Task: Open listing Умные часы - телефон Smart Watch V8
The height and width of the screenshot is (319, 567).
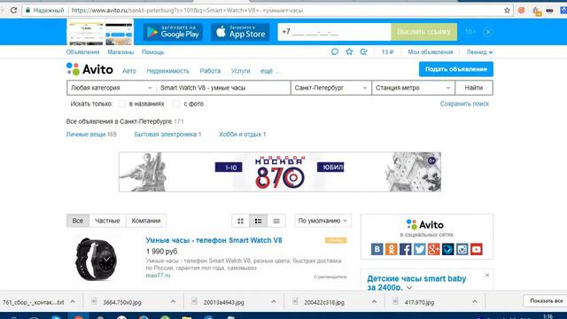Action: pyautogui.click(x=214, y=240)
